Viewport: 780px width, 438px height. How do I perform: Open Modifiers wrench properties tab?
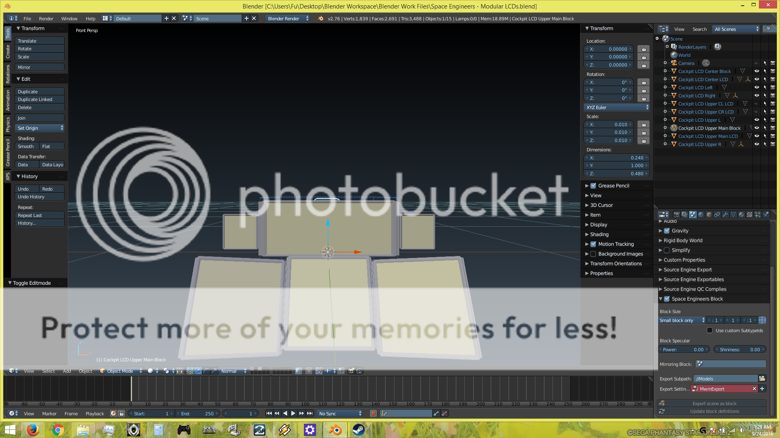(725, 215)
